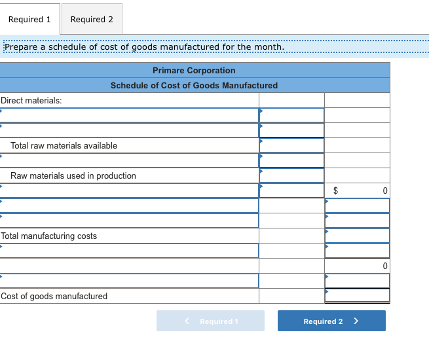Open label dropdown directly above Total raw materials available

pos(129,130)
